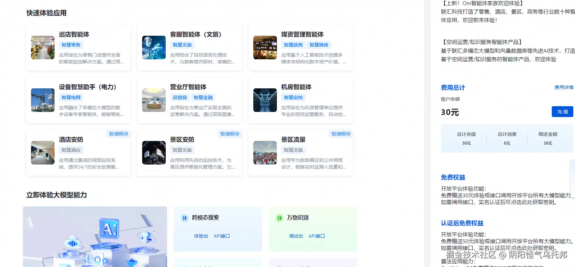Select the 智慧电网 tag

[71, 97]
